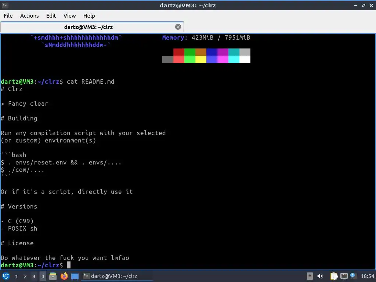Click the '(or custom) environment(s)' line
376x282 pixels.
click(x=48, y=140)
